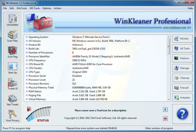
Task: Open the Start Up manager
Action: (x=12, y=68)
